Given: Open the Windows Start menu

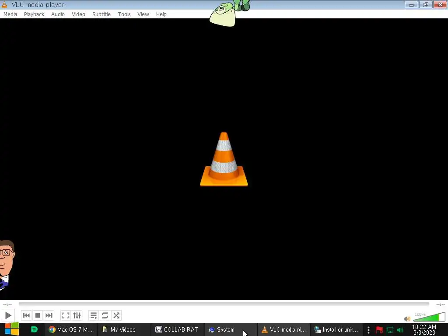Looking at the screenshot, I should click(11, 329).
